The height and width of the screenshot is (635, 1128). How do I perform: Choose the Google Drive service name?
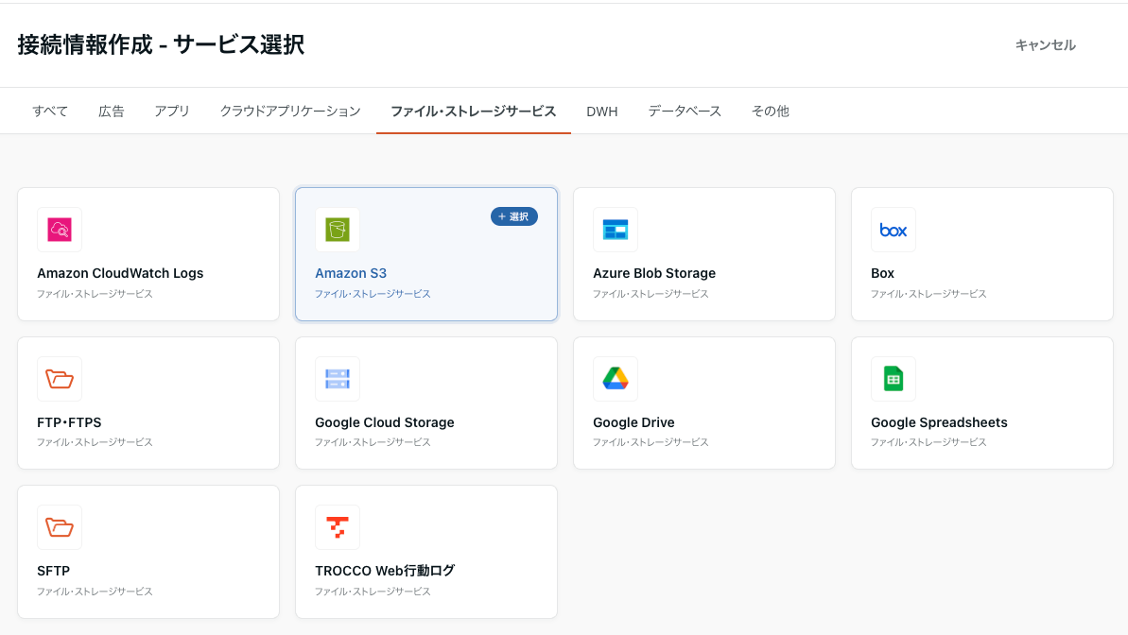633,422
